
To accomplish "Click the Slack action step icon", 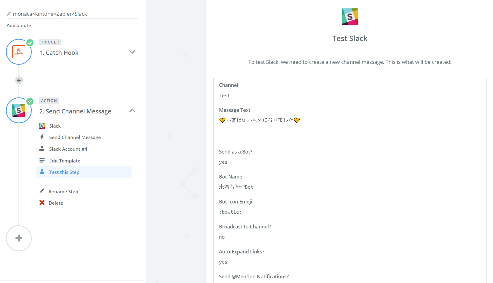I will click(x=19, y=110).
